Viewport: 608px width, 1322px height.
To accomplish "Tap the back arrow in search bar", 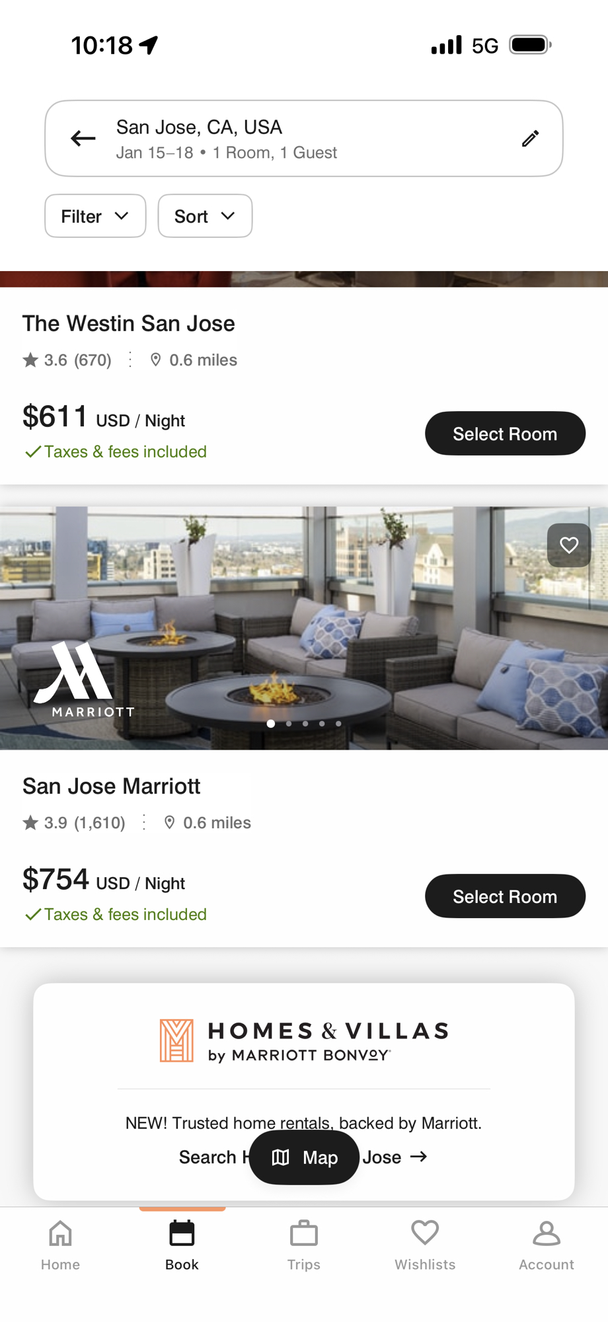I will [x=83, y=138].
